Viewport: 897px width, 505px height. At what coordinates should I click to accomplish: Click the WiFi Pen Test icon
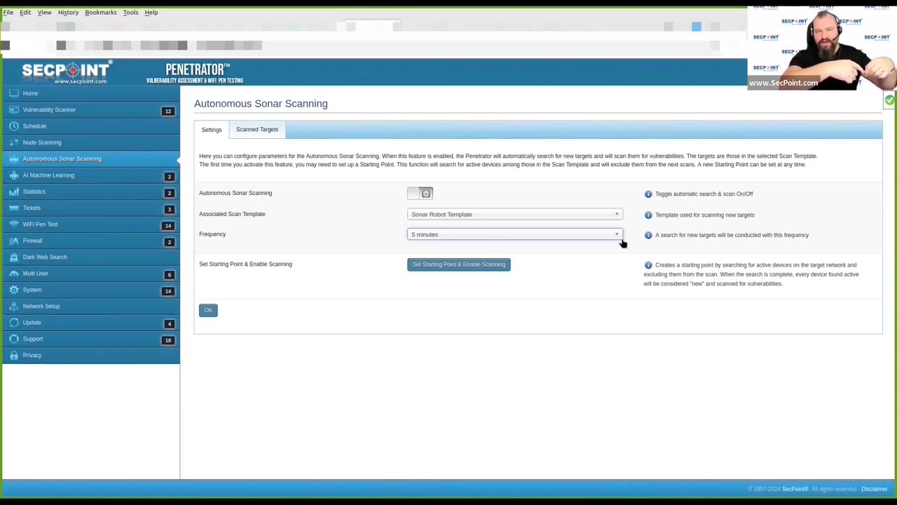point(14,224)
